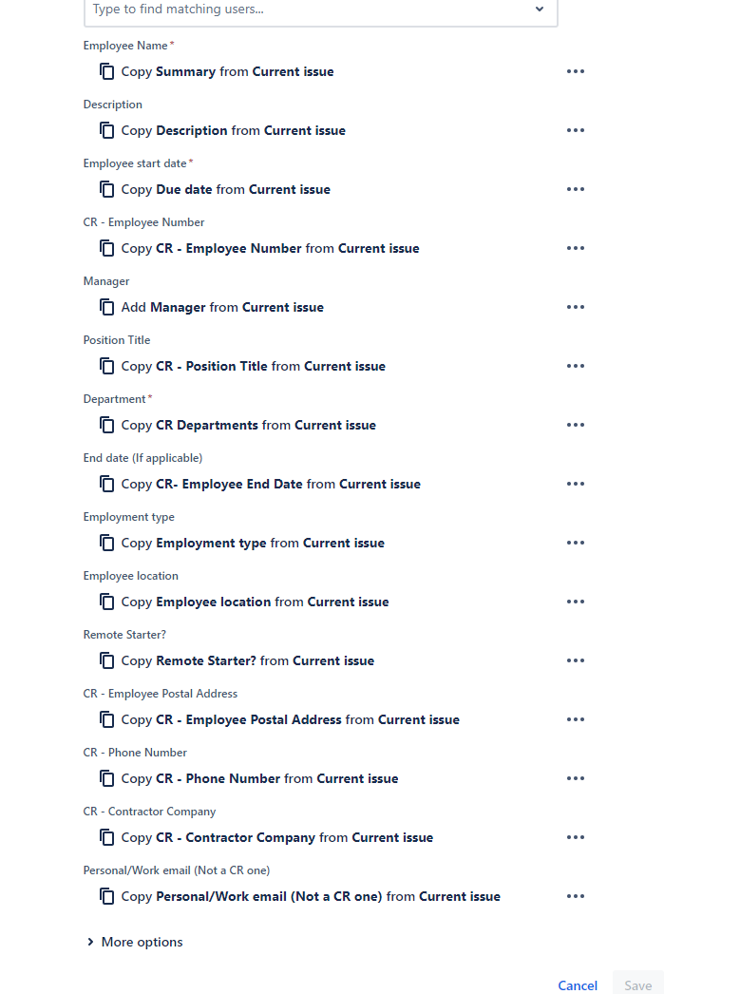Click the copy icon for Employment type
The height and width of the screenshot is (994, 740).
106,543
